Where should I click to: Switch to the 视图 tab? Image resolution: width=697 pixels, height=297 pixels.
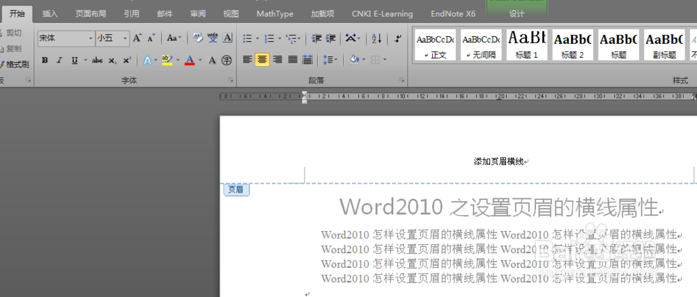coord(231,14)
